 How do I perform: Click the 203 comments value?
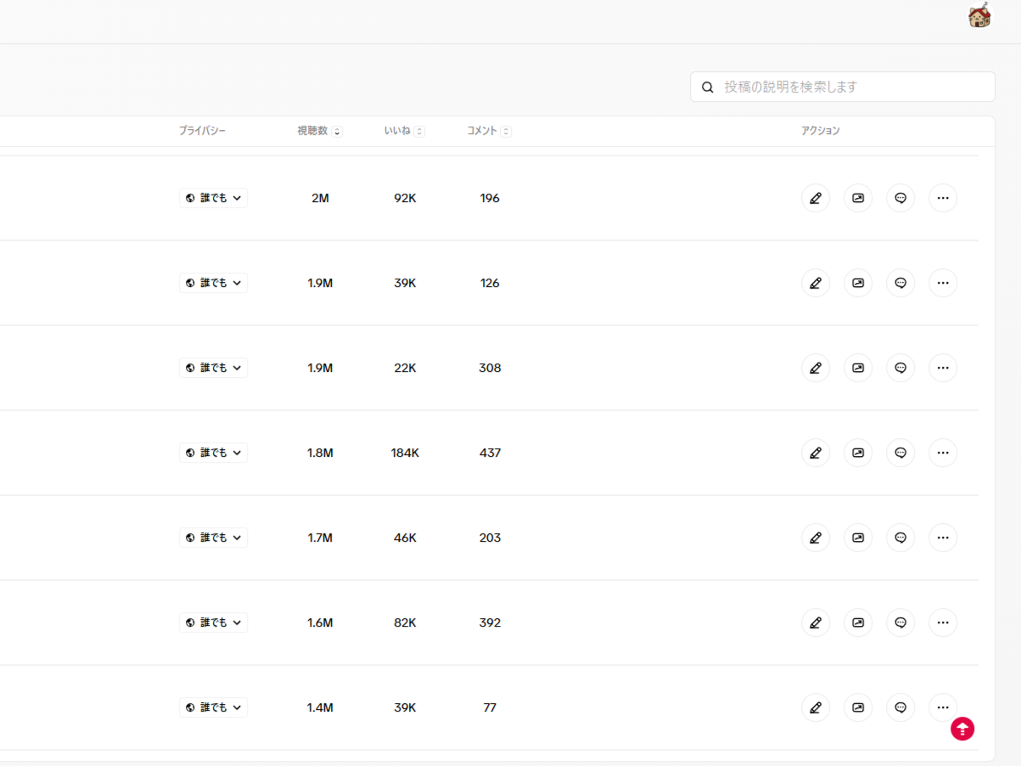coord(490,538)
